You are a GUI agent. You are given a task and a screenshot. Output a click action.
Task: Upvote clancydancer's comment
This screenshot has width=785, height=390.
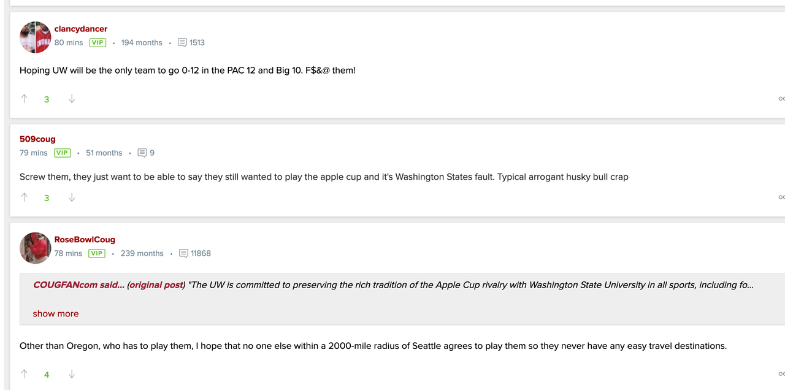coord(24,98)
